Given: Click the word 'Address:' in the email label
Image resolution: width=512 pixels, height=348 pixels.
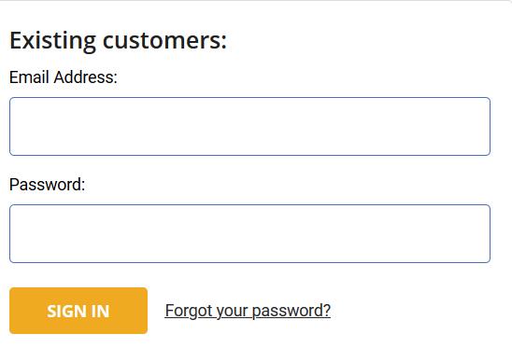Looking at the screenshot, I should click(x=86, y=77).
